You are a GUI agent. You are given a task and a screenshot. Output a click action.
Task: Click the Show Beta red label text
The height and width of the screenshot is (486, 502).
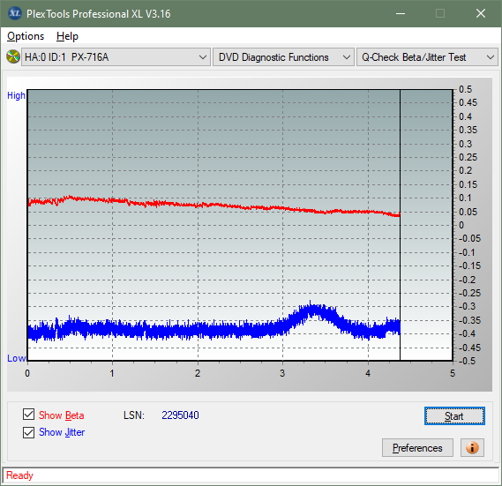click(x=62, y=415)
